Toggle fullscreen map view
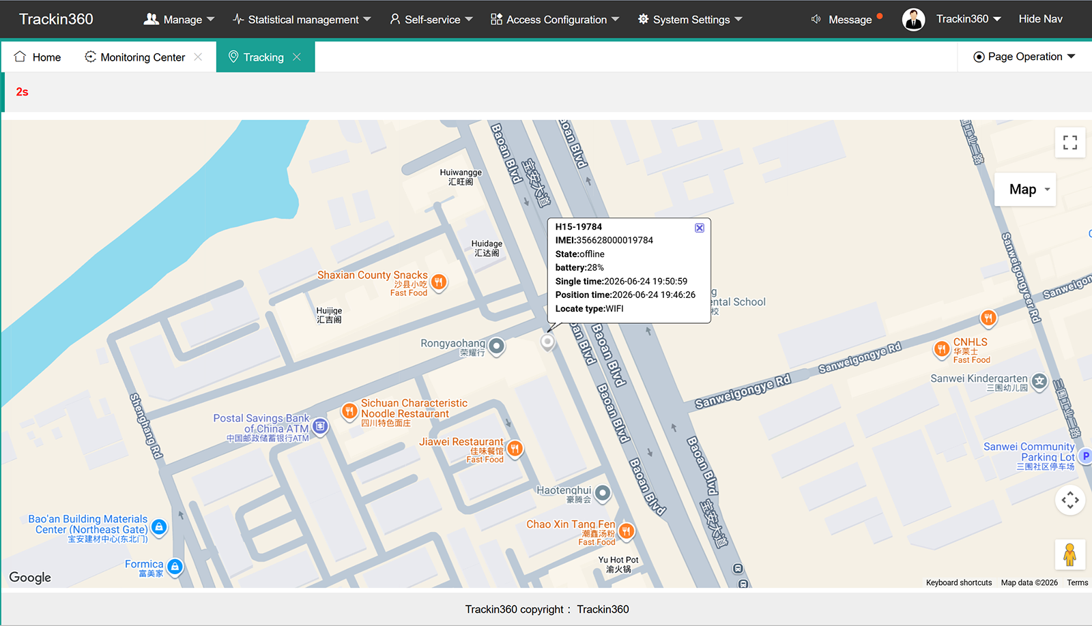Viewport: 1092px width, 626px height. (1070, 143)
